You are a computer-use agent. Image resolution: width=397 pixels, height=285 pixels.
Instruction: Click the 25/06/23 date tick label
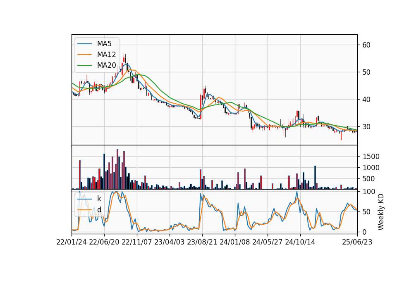[x=357, y=242]
